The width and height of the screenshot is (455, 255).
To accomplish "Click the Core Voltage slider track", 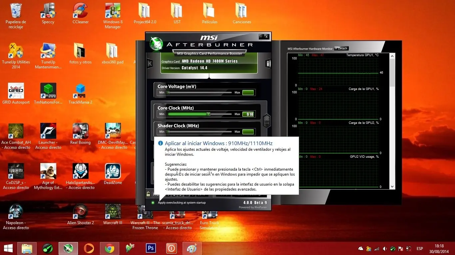I will (199, 93).
